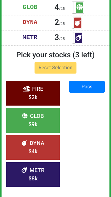Click the Pick your stocks heading
111x197 pixels.
point(55,55)
